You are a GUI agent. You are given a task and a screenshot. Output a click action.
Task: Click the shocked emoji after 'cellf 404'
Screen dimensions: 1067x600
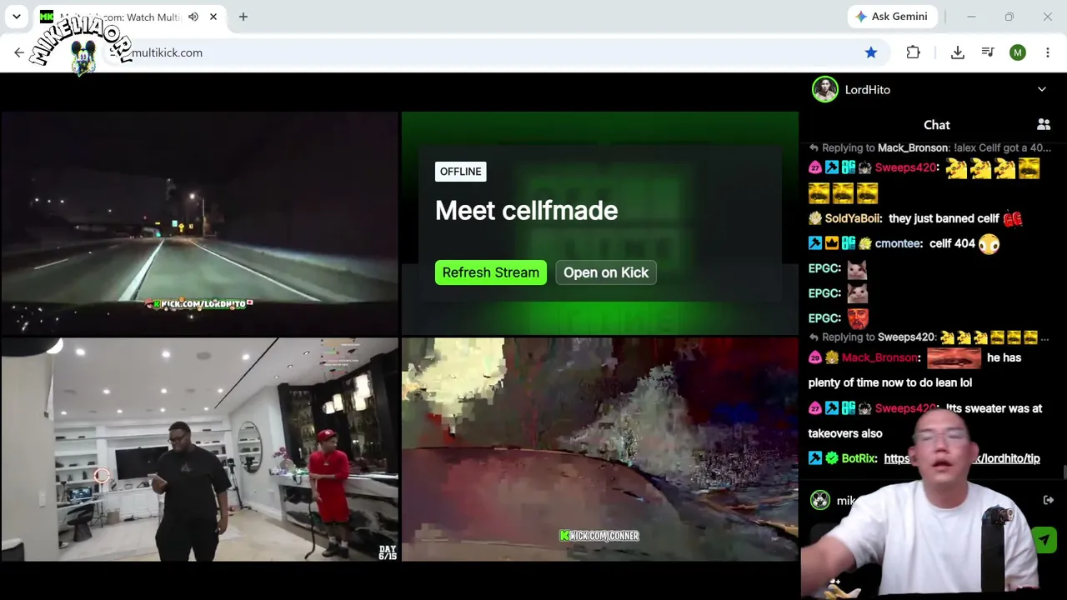tap(989, 243)
